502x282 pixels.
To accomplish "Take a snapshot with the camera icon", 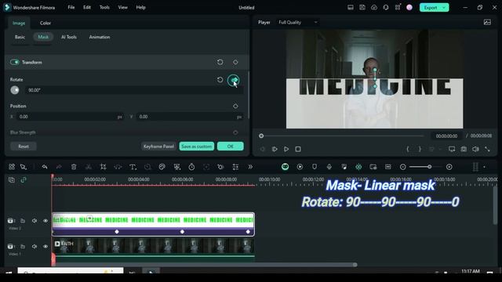I will [464, 149].
